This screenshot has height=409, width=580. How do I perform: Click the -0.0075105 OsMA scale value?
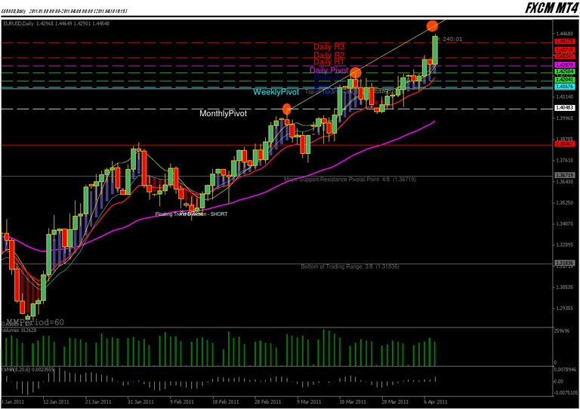tap(566, 392)
